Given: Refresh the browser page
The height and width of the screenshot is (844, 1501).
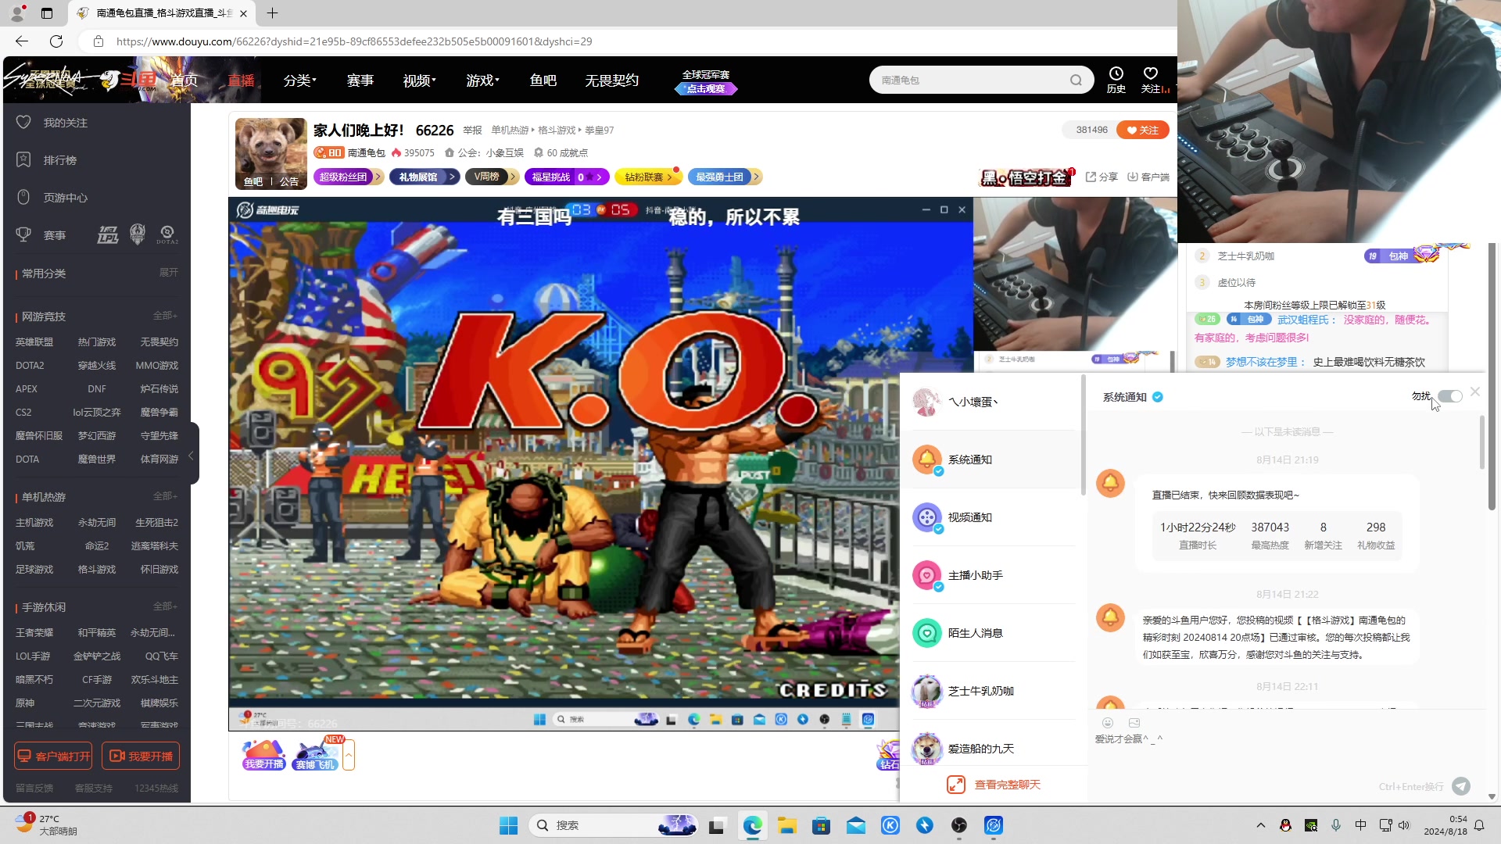Looking at the screenshot, I should click(x=56, y=41).
